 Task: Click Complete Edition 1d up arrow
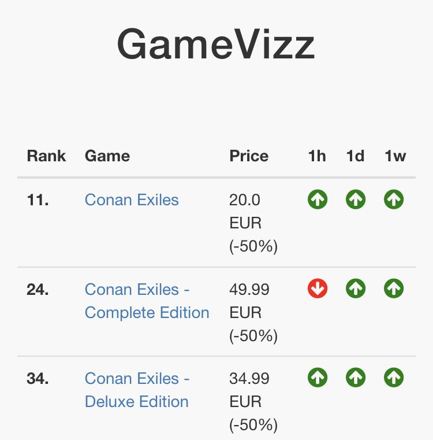click(356, 289)
